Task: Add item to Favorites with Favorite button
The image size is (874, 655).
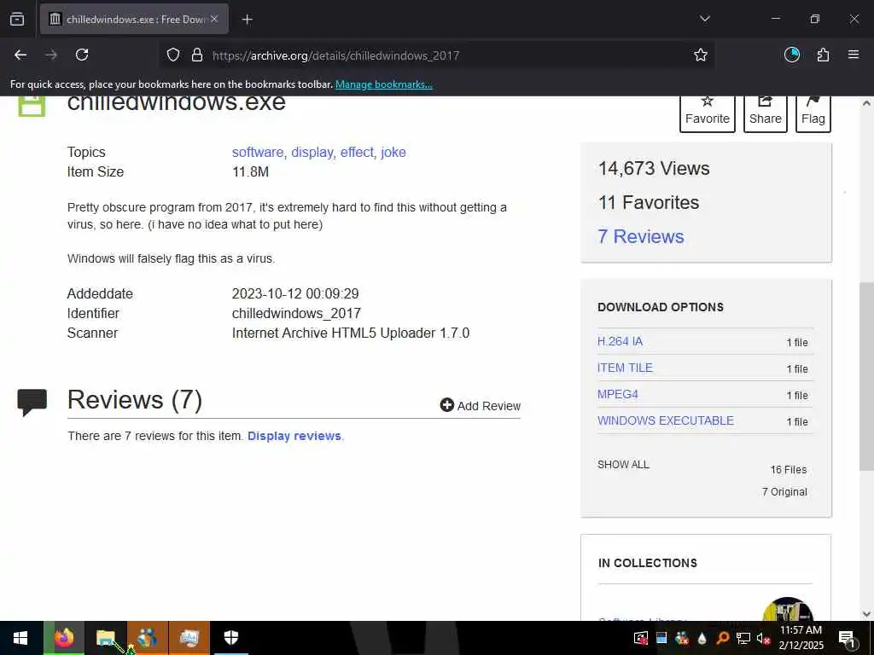Action: click(708, 113)
